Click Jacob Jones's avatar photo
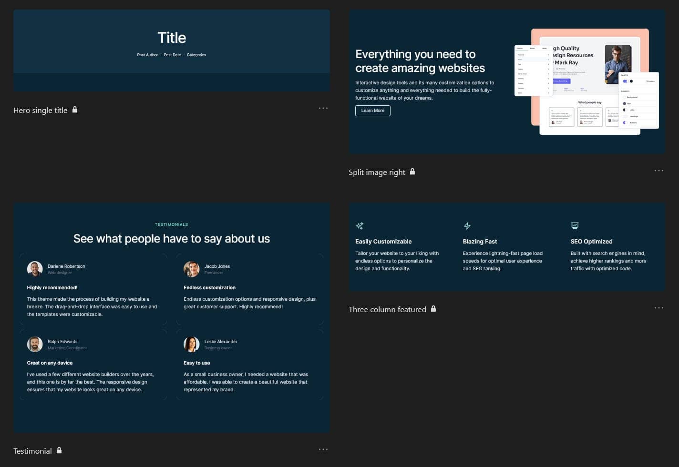Image resolution: width=679 pixels, height=467 pixels. tap(192, 269)
